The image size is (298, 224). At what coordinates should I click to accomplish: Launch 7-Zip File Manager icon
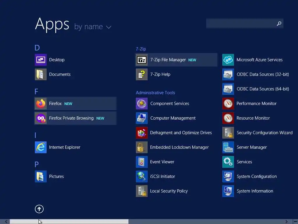142,60
